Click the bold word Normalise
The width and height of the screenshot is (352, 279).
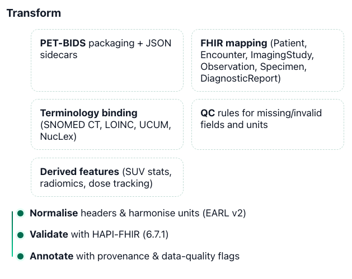click(54, 213)
